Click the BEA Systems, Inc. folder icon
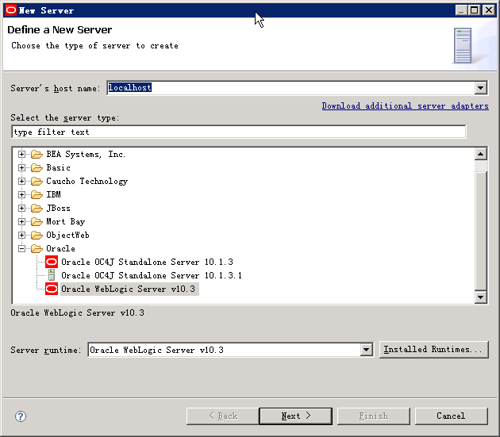Viewport: 500px width, 437px height. (37, 155)
